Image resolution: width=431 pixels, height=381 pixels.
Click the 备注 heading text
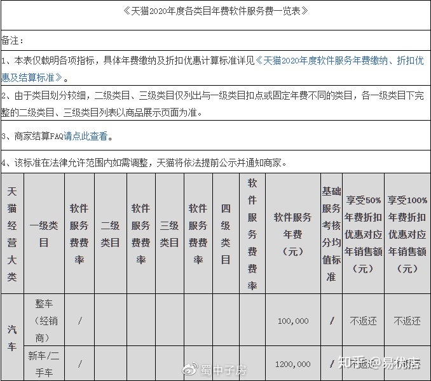(x=12, y=41)
